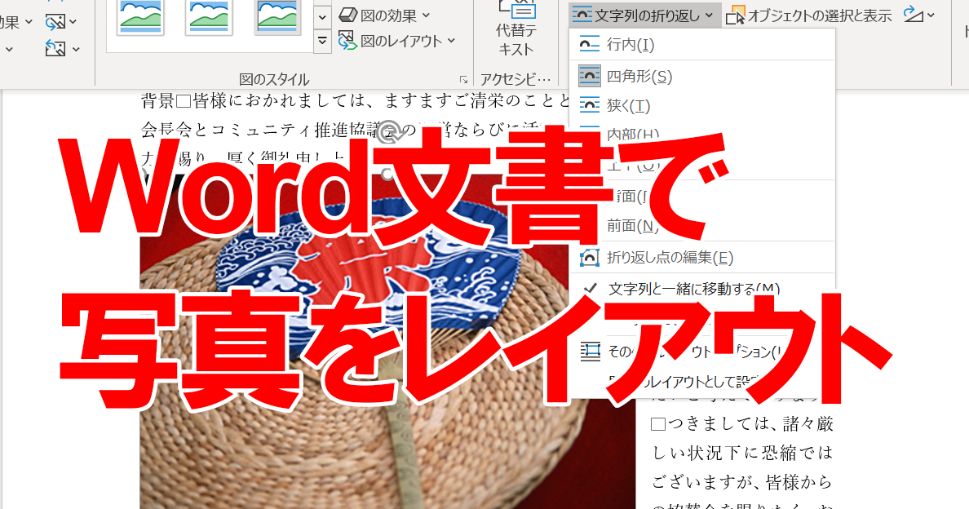Click オブジェクトの選択と表示 button

(x=809, y=15)
